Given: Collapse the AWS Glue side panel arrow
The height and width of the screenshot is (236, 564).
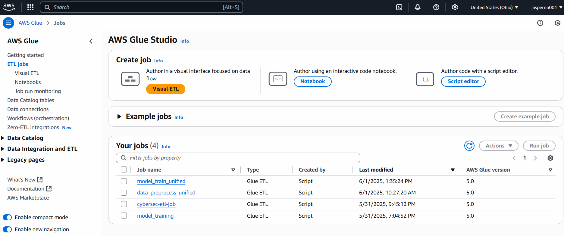Looking at the screenshot, I should click(91, 41).
